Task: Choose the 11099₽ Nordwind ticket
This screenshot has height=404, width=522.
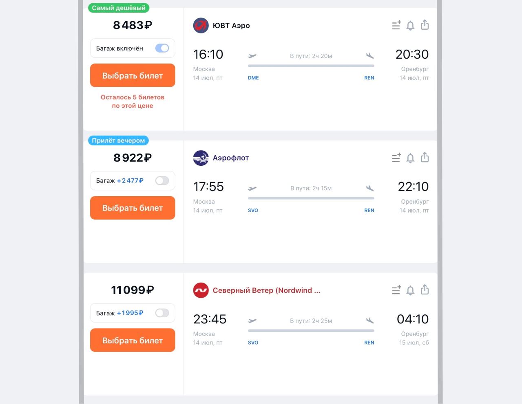Action: tap(133, 340)
